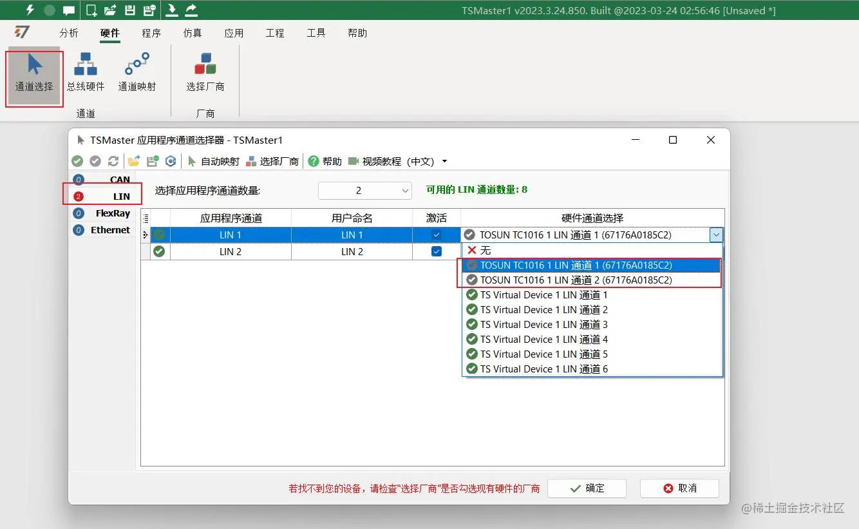This screenshot has height=529, width=859.
Task: Switch to the FlexRay bus tab
Action: (102, 213)
